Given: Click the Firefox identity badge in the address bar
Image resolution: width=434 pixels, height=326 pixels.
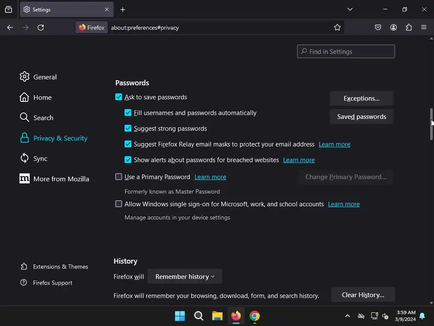Looking at the screenshot, I should (x=92, y=28).
